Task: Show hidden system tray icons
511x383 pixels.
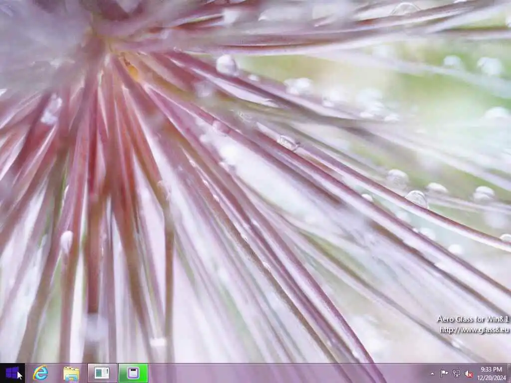Action: point(432,374)
